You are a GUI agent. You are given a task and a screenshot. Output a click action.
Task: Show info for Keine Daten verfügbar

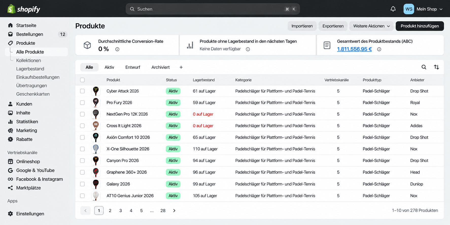point(248,49)
